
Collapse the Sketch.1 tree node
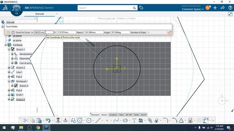[9, 49]
